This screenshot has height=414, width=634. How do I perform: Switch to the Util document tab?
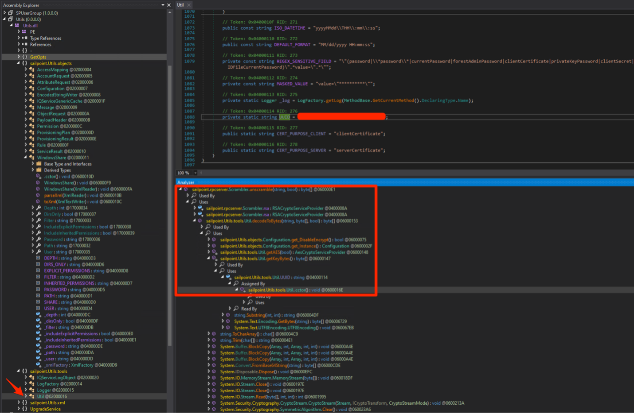tap(180, 5)
